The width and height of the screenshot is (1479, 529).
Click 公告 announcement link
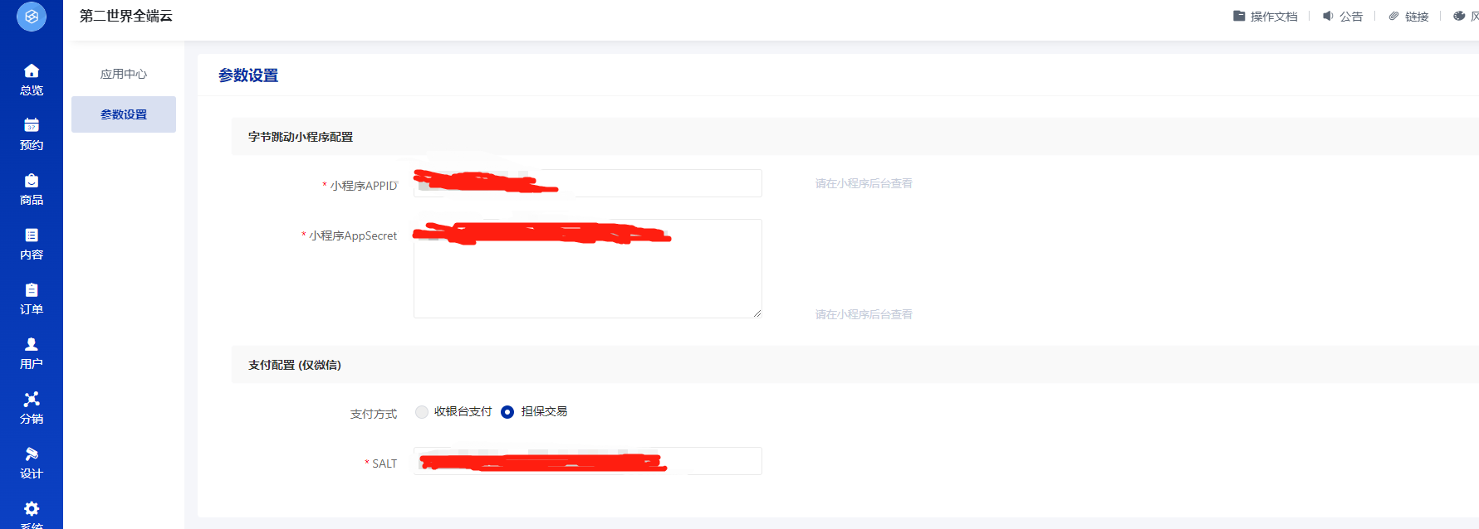tap(1343, 17)
